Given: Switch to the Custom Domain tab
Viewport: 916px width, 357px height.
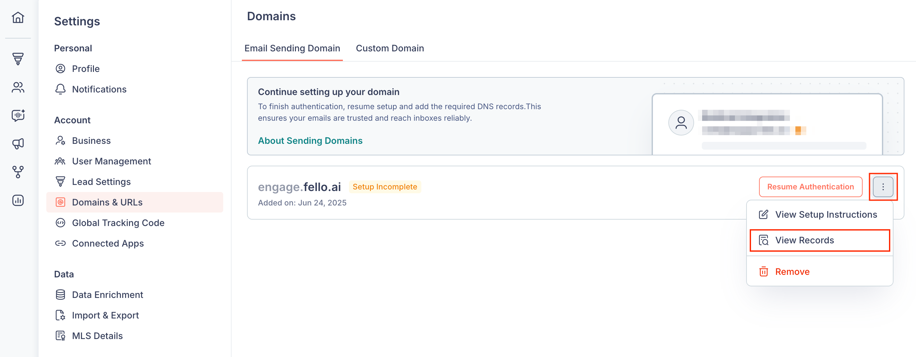Looking at the screenshot, I should [390, 48].
